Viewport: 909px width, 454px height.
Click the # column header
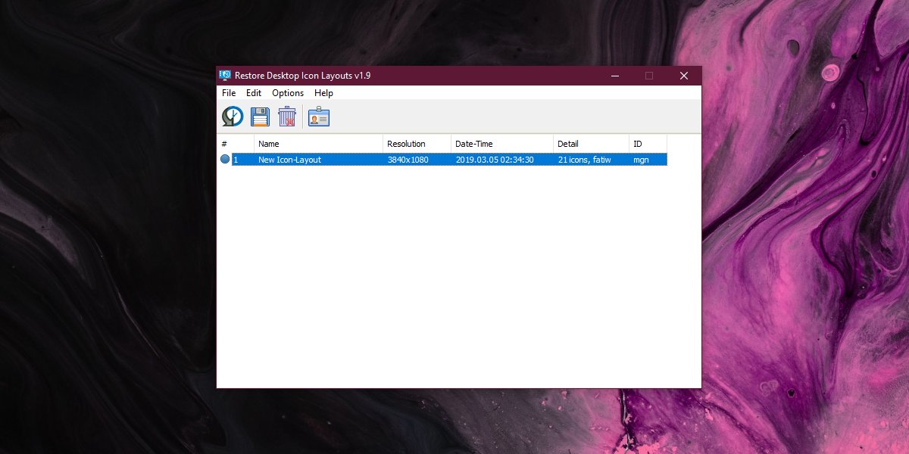(x=222, y=143)
